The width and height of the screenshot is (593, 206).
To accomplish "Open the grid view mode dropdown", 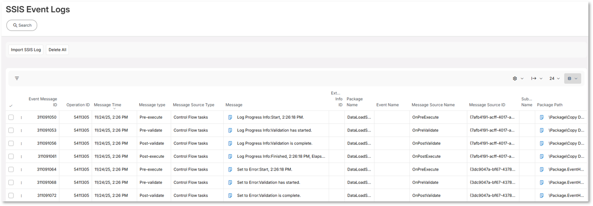I will click(572, 79).
